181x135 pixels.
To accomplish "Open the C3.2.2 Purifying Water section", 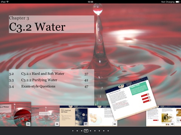I will (x=39, y=80).
